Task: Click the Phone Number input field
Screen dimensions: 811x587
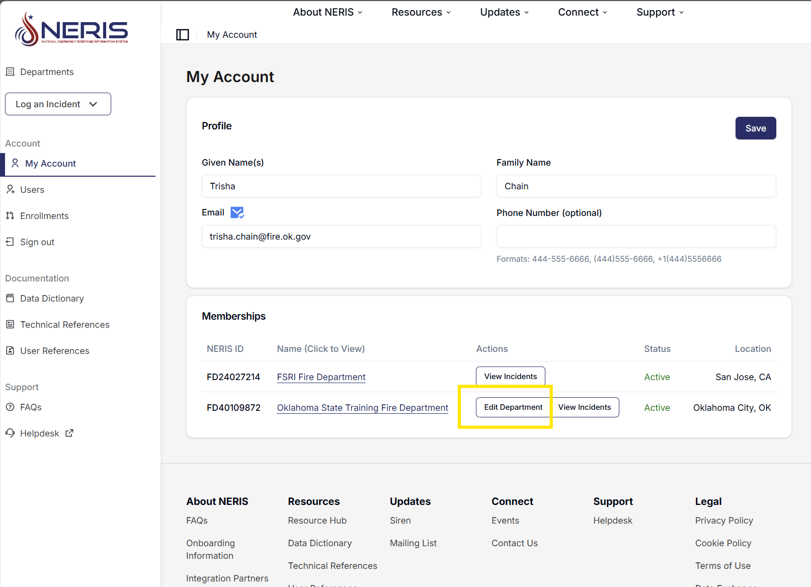Action: (x=636, y=237)
